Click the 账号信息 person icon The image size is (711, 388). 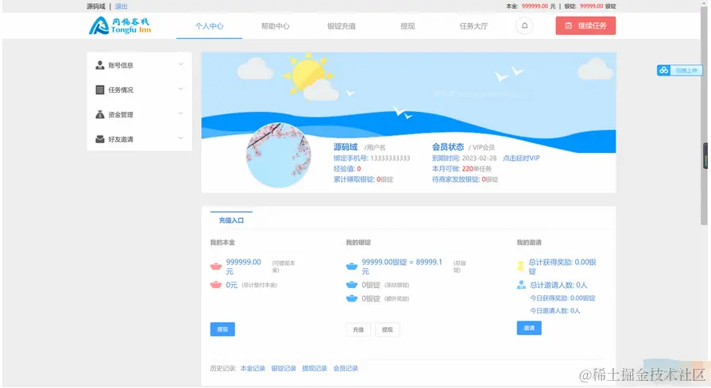pyautogui.click(x=100, y=65)
